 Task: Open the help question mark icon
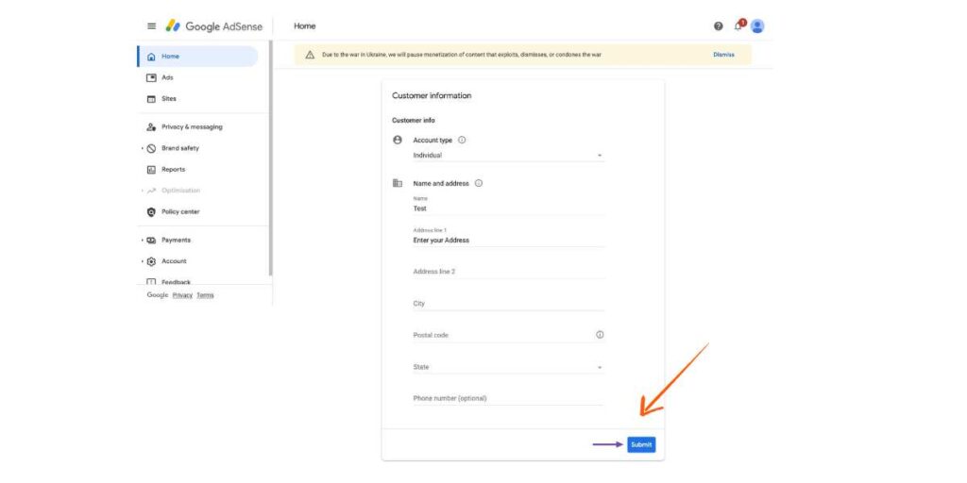tap(719, 25)
